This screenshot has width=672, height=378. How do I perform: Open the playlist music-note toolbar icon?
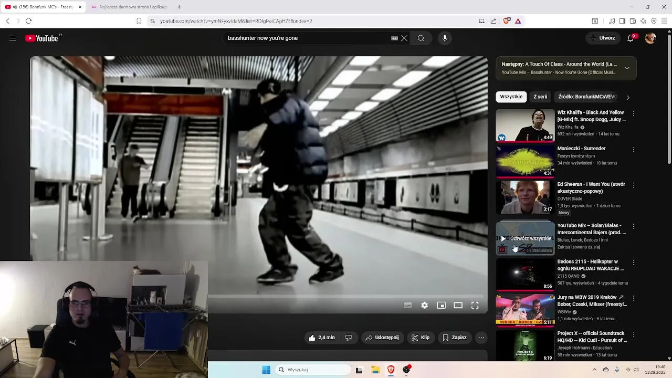point(612,21)
